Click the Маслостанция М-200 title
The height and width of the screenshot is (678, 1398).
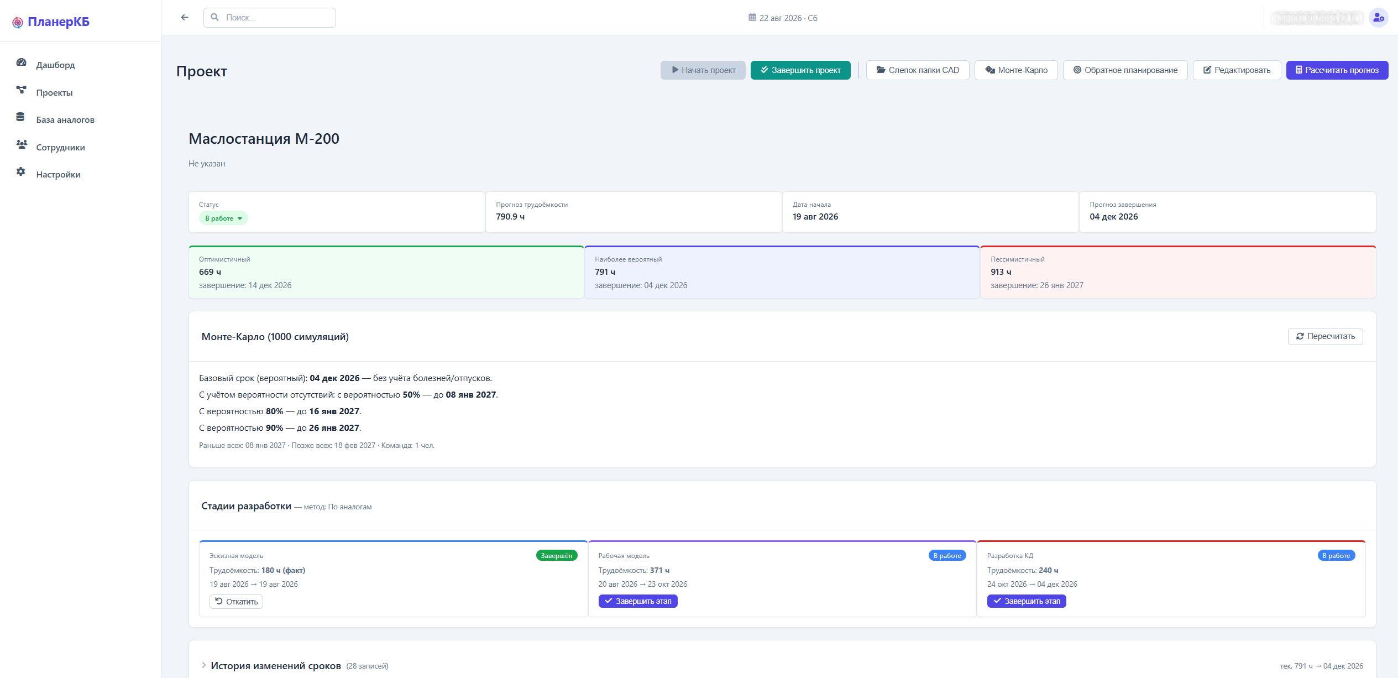264,139
